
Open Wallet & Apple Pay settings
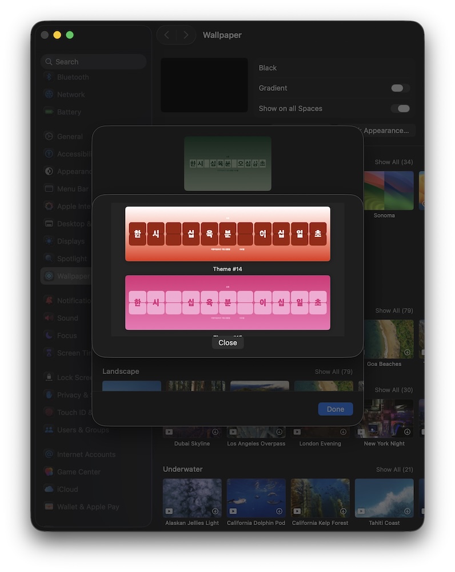click(88, 507)
